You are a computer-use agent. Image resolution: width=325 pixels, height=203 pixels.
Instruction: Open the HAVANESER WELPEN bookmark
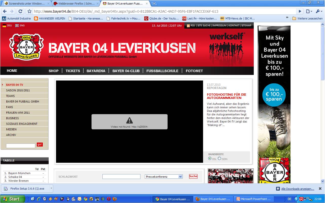point(50,18)
